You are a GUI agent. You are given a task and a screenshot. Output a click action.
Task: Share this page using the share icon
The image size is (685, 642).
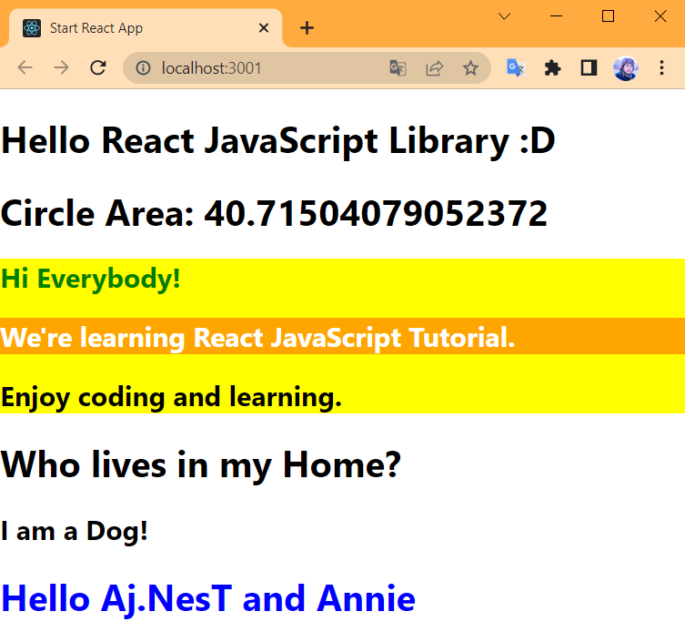click(434, 68)
